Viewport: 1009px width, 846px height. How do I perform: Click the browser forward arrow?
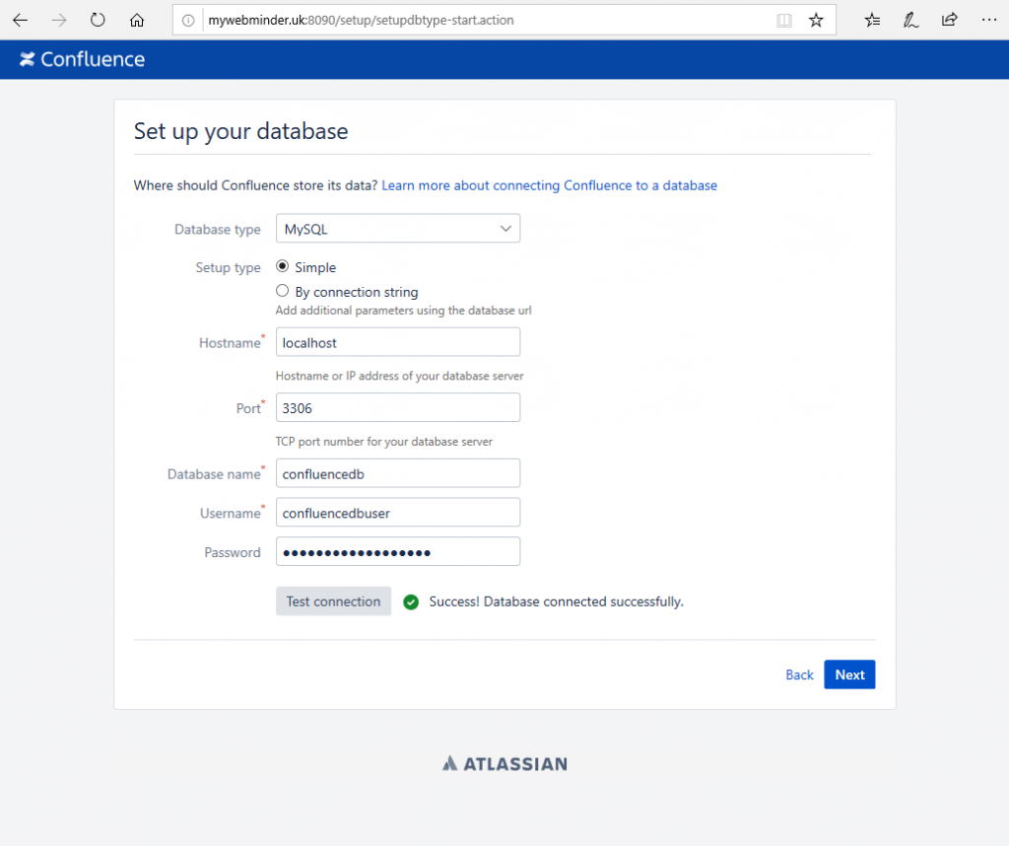59,20
